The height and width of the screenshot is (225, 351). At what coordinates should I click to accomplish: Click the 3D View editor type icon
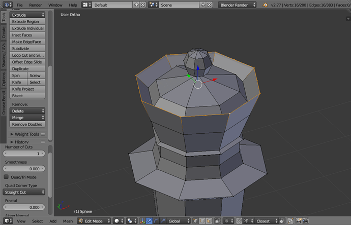click(6, 221)
